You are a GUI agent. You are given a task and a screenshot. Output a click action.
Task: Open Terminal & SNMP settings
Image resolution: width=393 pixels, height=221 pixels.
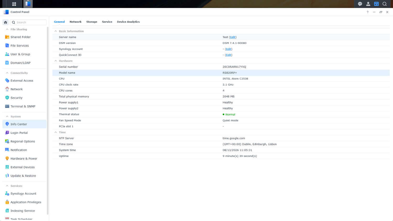click(24, 106)
